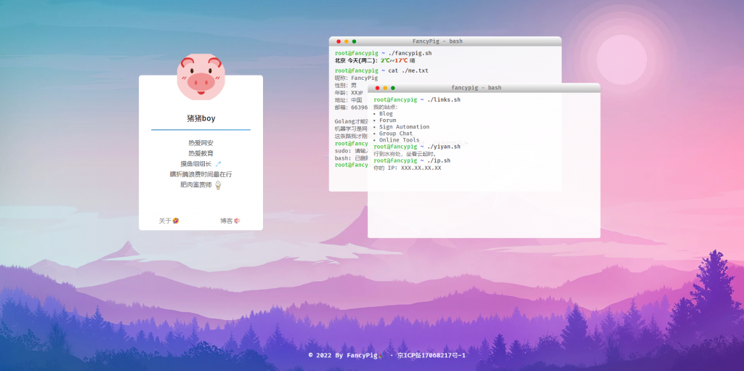Click the Beijing weather line 2℃~17℃
Image resolution: width=744 pixels, height=371 pixels.
pos(375,61)
